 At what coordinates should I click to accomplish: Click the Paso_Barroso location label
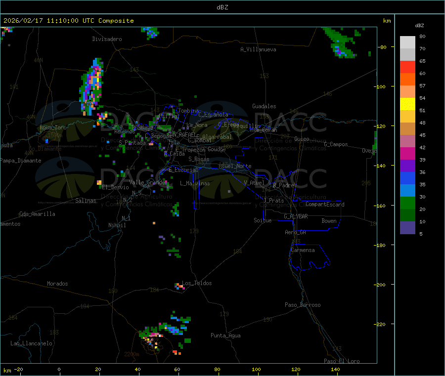coord(303,305)
